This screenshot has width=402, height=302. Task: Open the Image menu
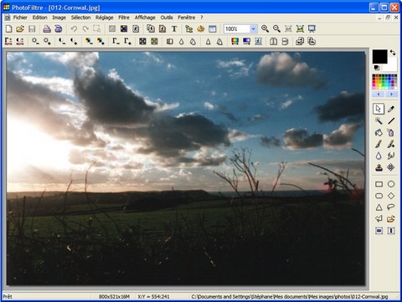click(59, 18)
